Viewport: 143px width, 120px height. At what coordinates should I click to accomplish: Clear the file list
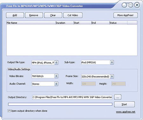coord(53,15)
